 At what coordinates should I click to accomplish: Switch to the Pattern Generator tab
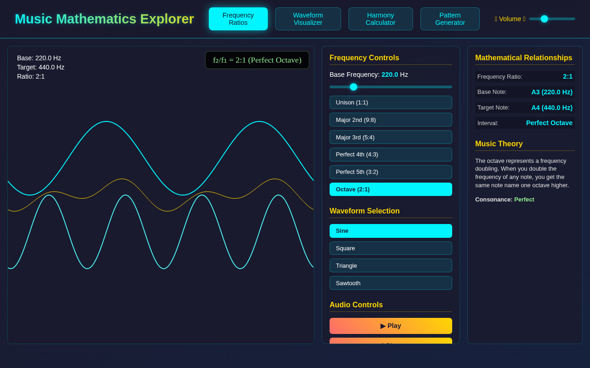(450, 19)
